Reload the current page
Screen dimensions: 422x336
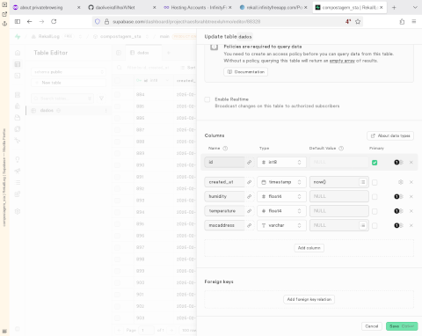(54, 21)
